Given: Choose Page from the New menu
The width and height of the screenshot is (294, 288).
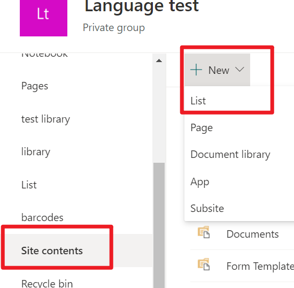Looking at the screenshot, I should click(x=202, y=128).
